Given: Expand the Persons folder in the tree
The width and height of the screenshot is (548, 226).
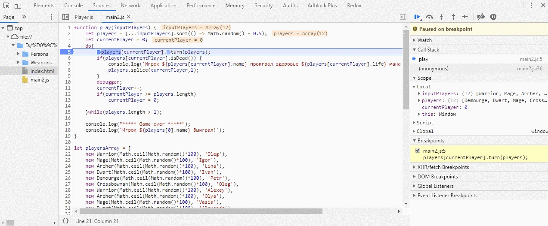Looking at the screenshot, I should pos(19,54).
